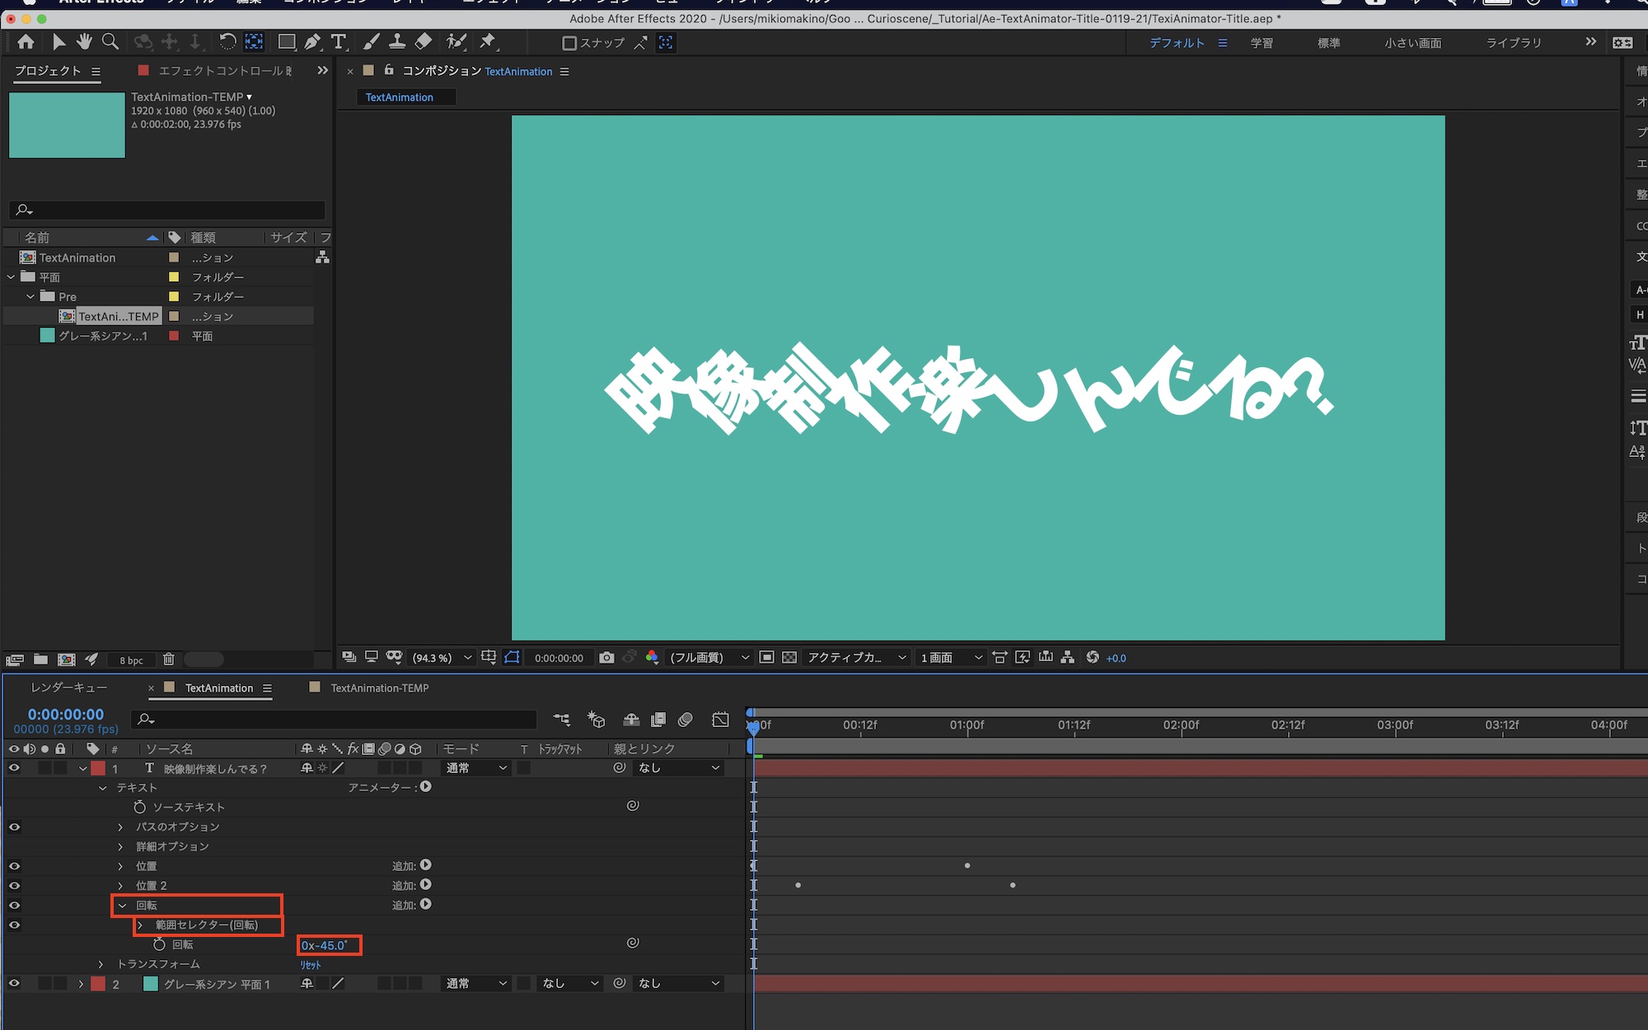Select the Puppet Pin tool
The image size is (1648, 1030).
point(488,42)
